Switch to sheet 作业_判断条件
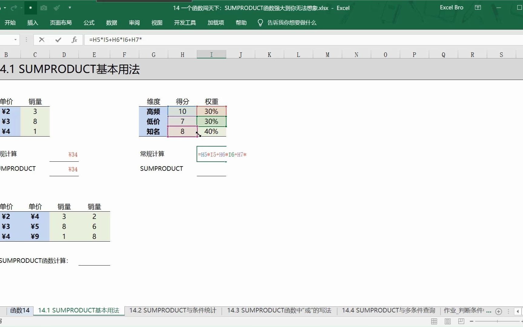Image resolution: width=523 pixels, height=327 pixels. point(464,310)
